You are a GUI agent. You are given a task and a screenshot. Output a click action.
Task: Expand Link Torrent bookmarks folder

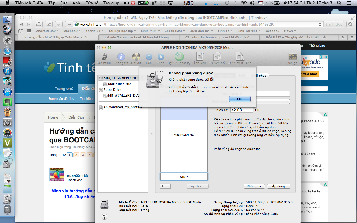coord(249,31)
